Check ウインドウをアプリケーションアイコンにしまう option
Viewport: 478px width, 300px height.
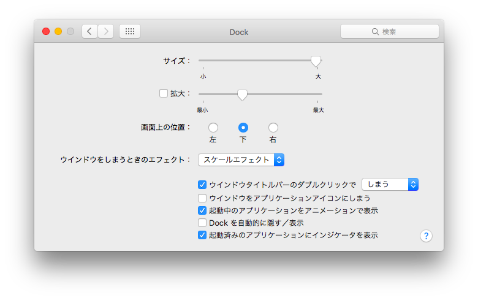(x=202, y=198)
